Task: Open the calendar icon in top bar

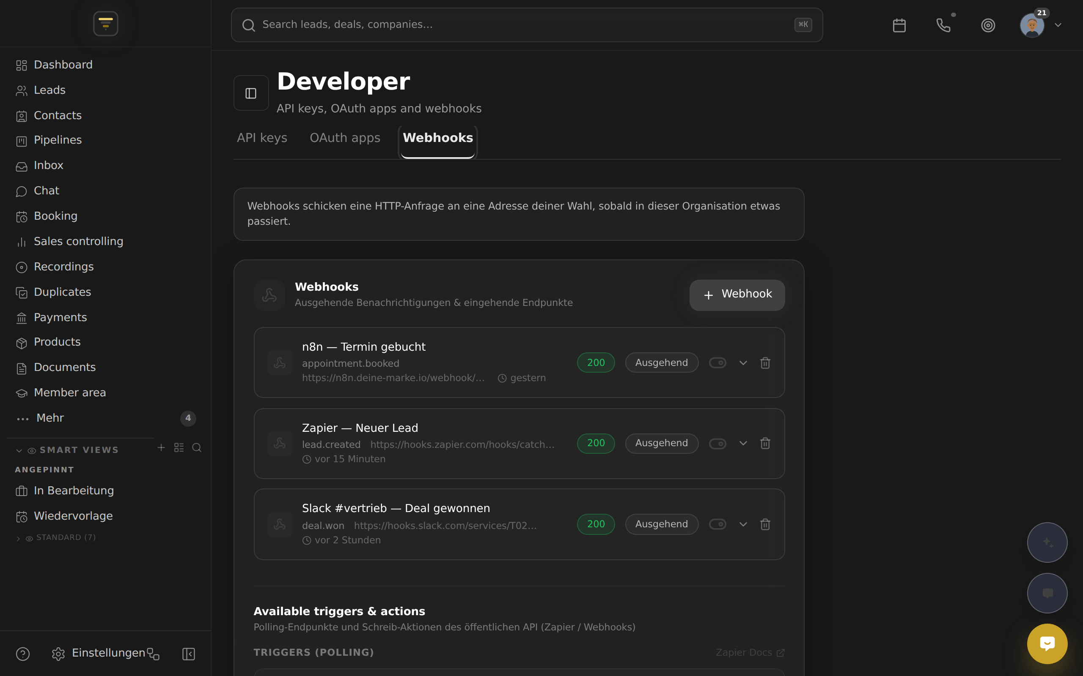Action: 899,25
